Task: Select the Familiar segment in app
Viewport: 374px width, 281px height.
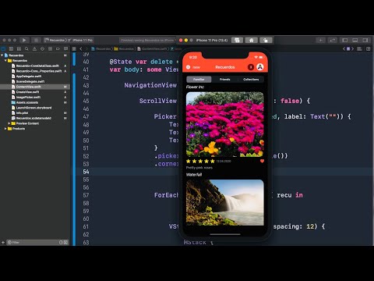Action: (199, 79)
